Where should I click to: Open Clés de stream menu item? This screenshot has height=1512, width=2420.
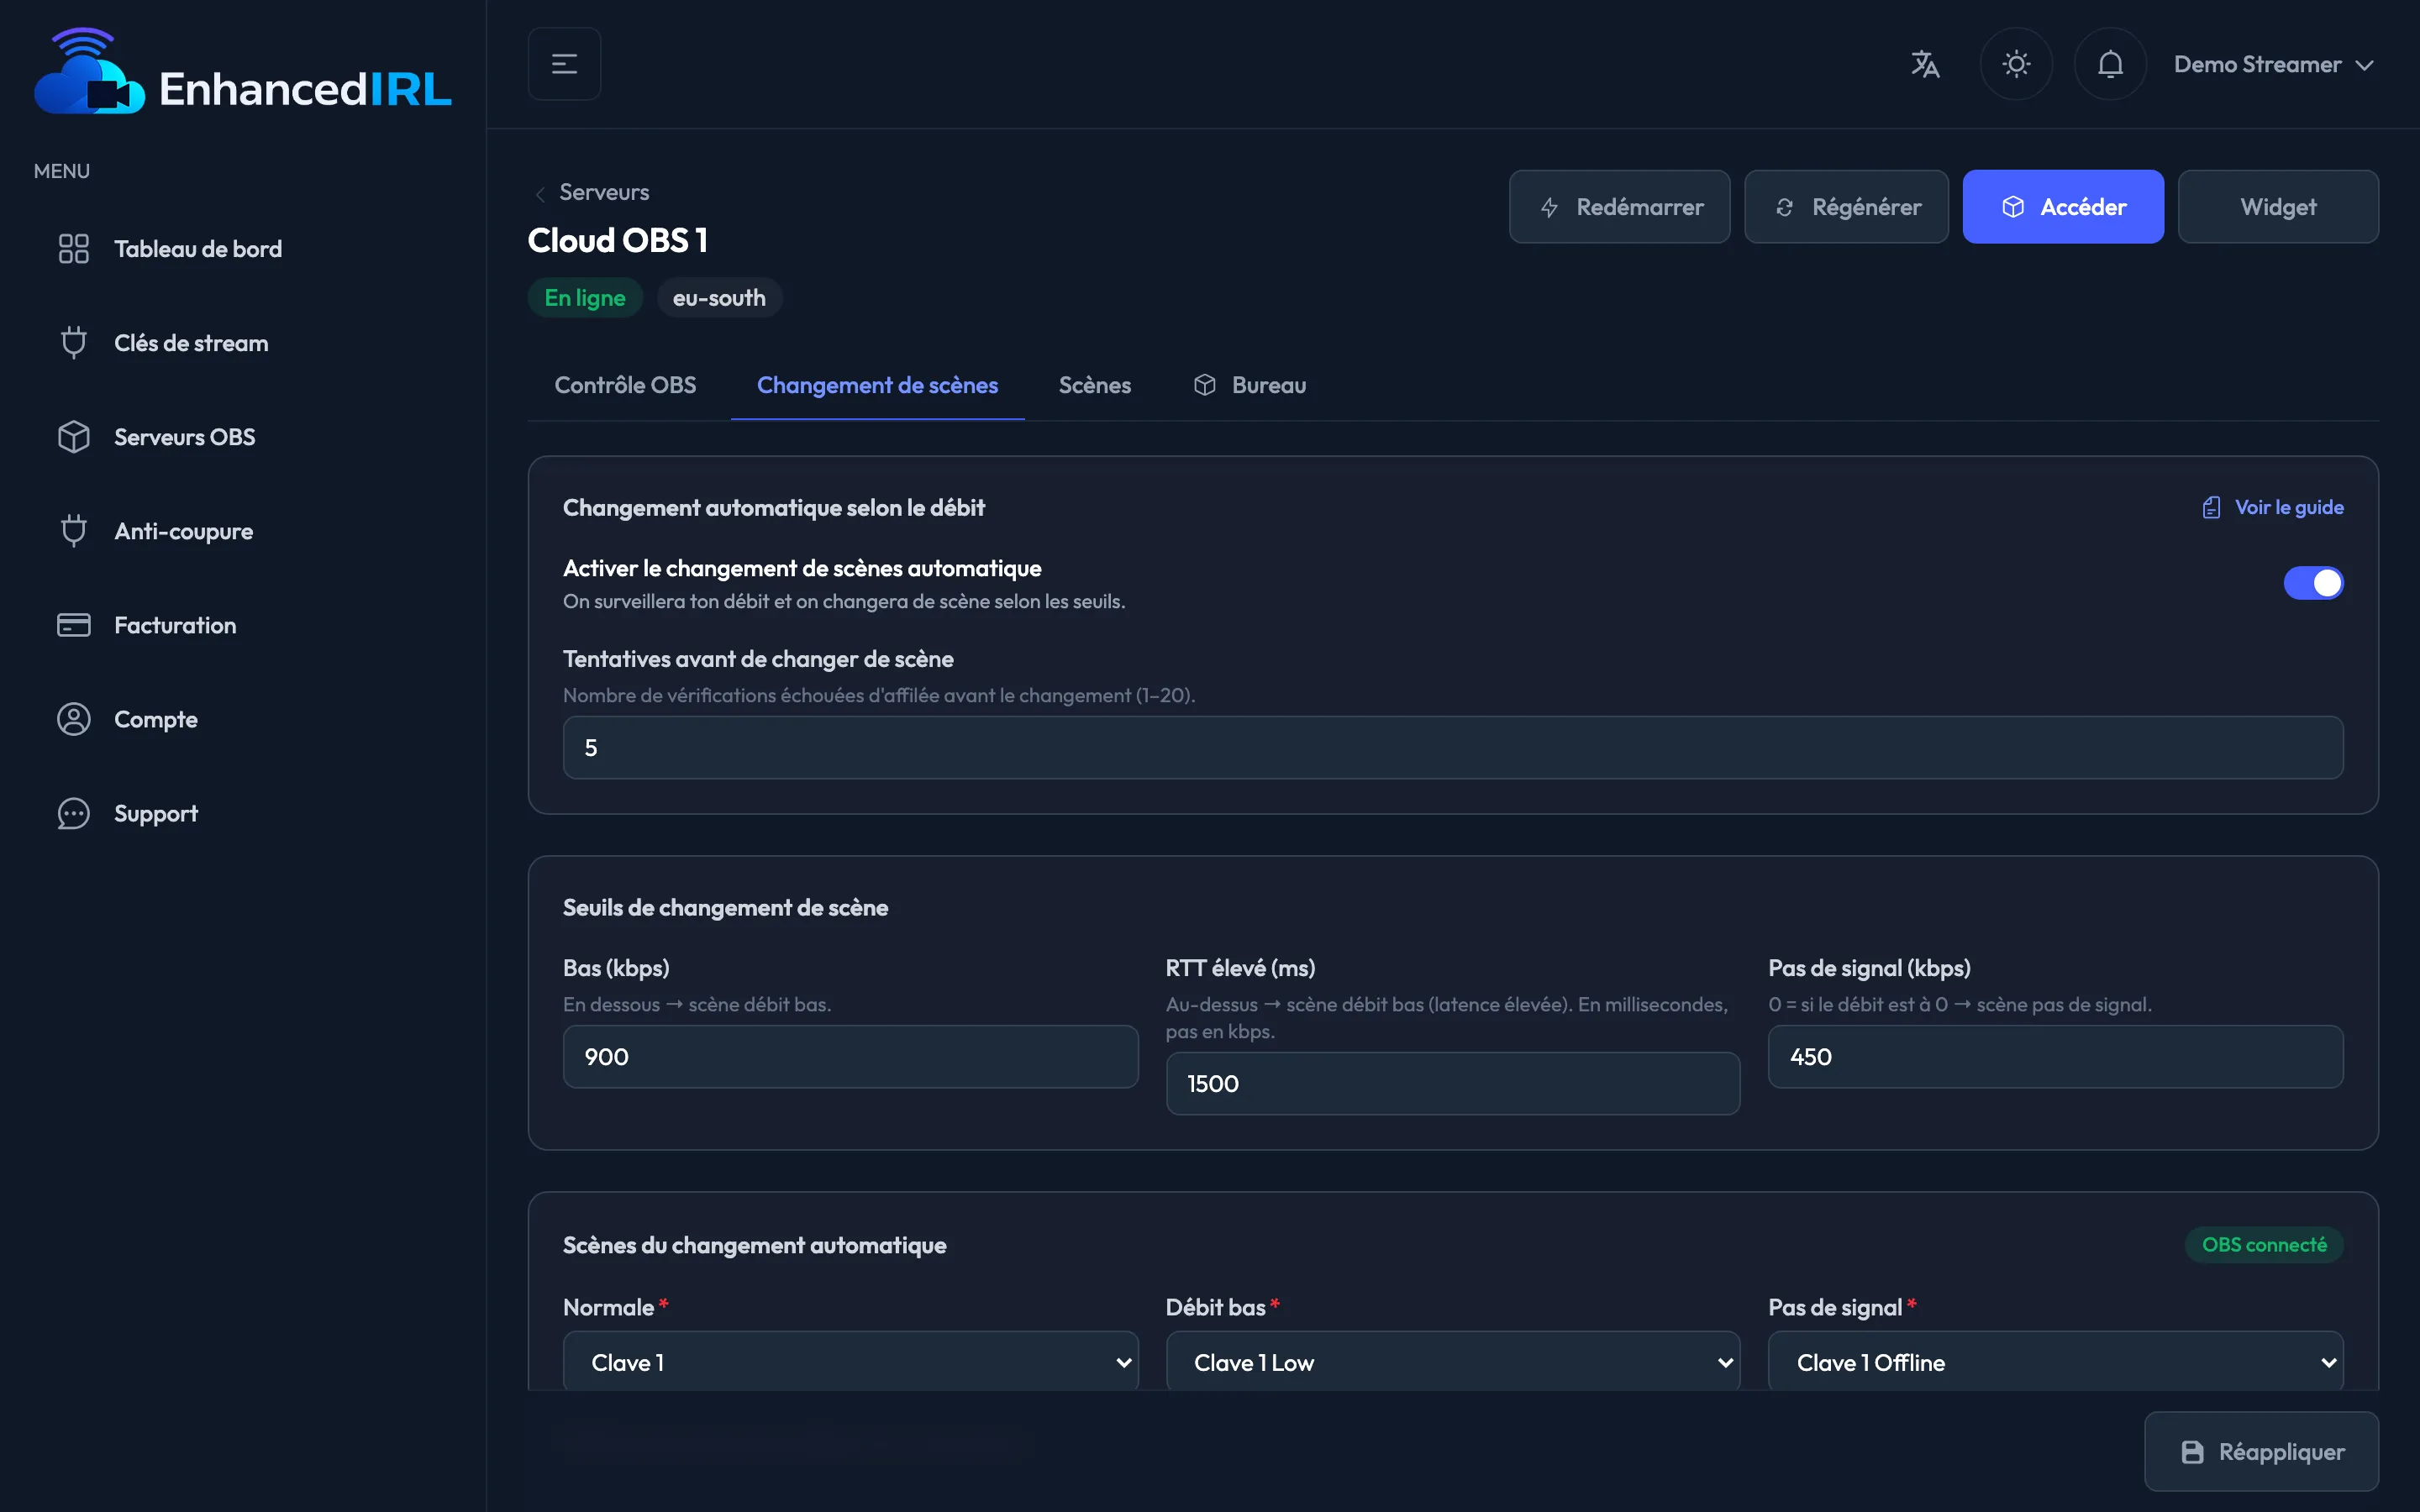(242, 343)
